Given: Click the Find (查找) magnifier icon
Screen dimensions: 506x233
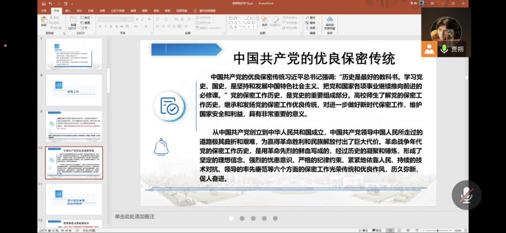Looking at the screenshot, I should click(x=307, y=18).
